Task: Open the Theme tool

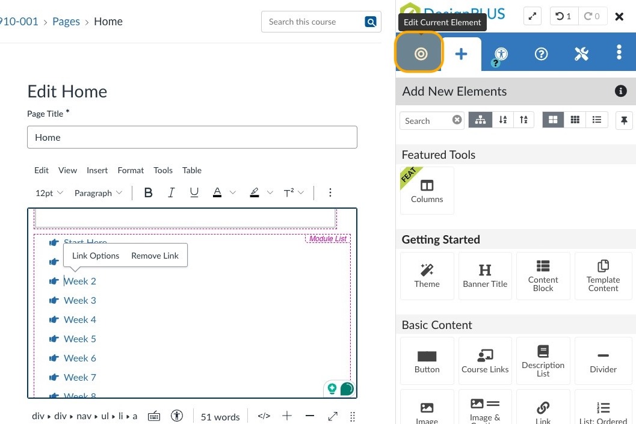Action: [427, 275]
